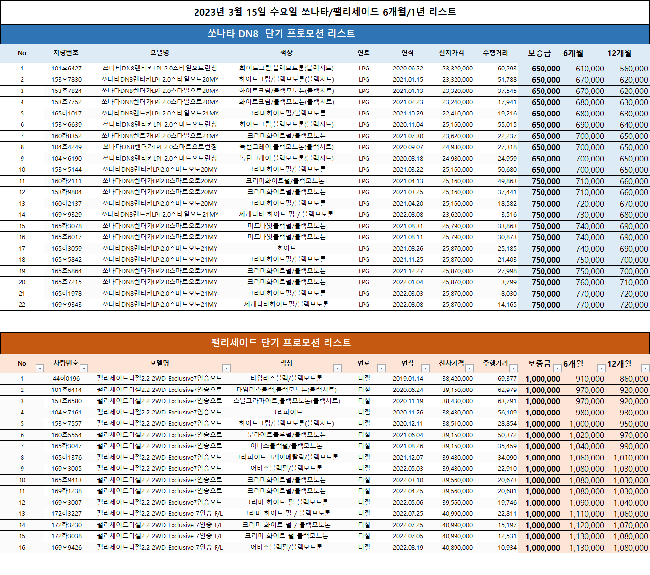Select the blue '쏘나타 DN8 단기 프로모션 리스트' banner
650x575 pixels.
point(325,34)
